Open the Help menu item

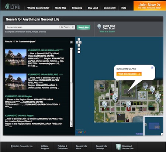point(124,8)
